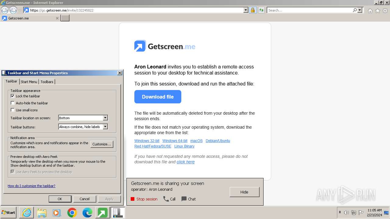Click the Customize... button

coord(102,144)
